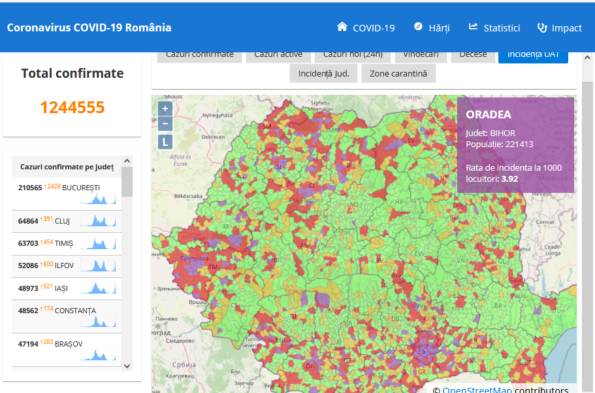Click the stethoscope icon beside Impact
Screen dimensions: 595x393
[x=542, y=27]
